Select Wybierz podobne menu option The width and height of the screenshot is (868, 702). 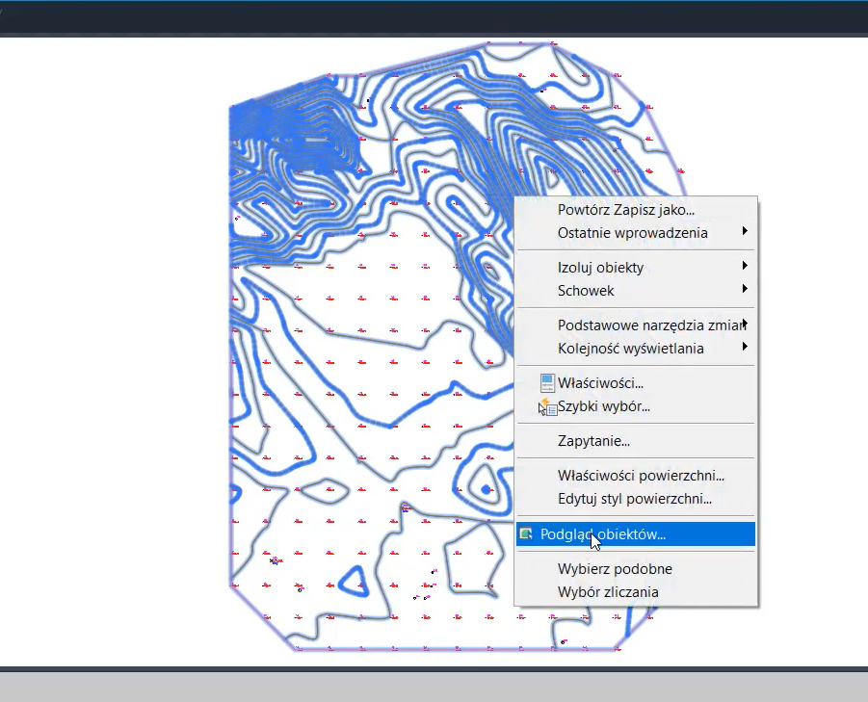point(615,568)
